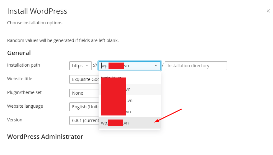Image resolution: width=273 pixels, height=155 pixels.
Task: Choose the second domain option in list
Action: [x=129, y=89]
